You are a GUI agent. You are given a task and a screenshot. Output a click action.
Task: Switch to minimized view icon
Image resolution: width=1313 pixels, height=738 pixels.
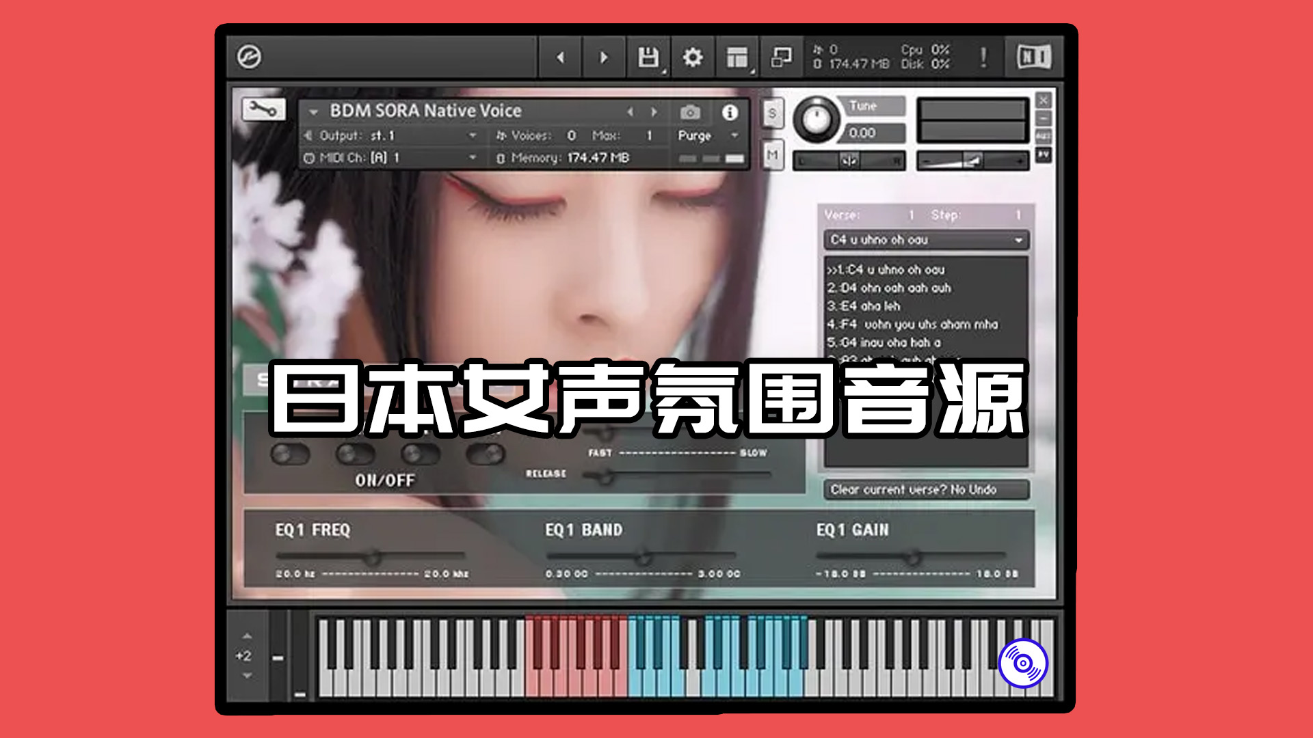pyautogui.click(x=781, y=57)
